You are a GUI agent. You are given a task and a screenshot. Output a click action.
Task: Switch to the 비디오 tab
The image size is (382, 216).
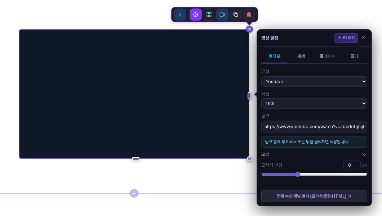pyautogui.click(x=274, y=57)
